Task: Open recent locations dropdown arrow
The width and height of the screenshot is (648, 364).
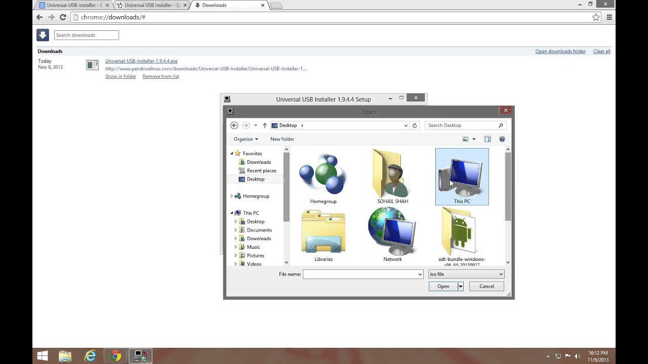Action: click(256, 125)
